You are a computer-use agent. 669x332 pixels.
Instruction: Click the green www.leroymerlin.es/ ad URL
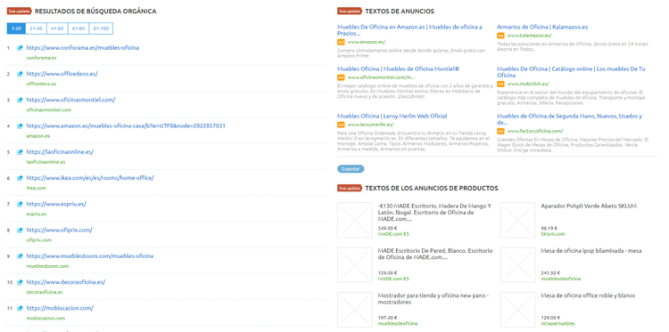(x=370, y=125)
